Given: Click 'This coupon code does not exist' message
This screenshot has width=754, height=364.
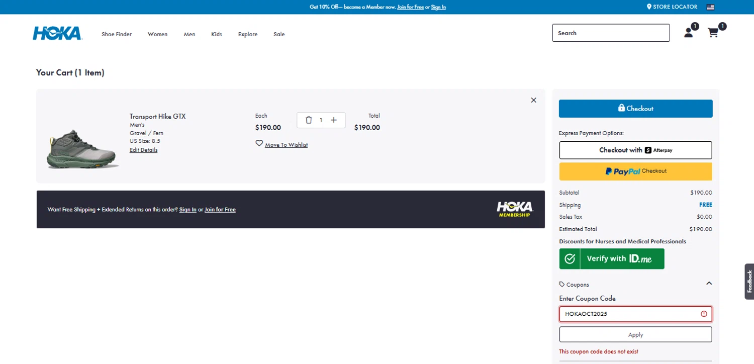Looking at the screenshot, I should [x=599, y=352].
